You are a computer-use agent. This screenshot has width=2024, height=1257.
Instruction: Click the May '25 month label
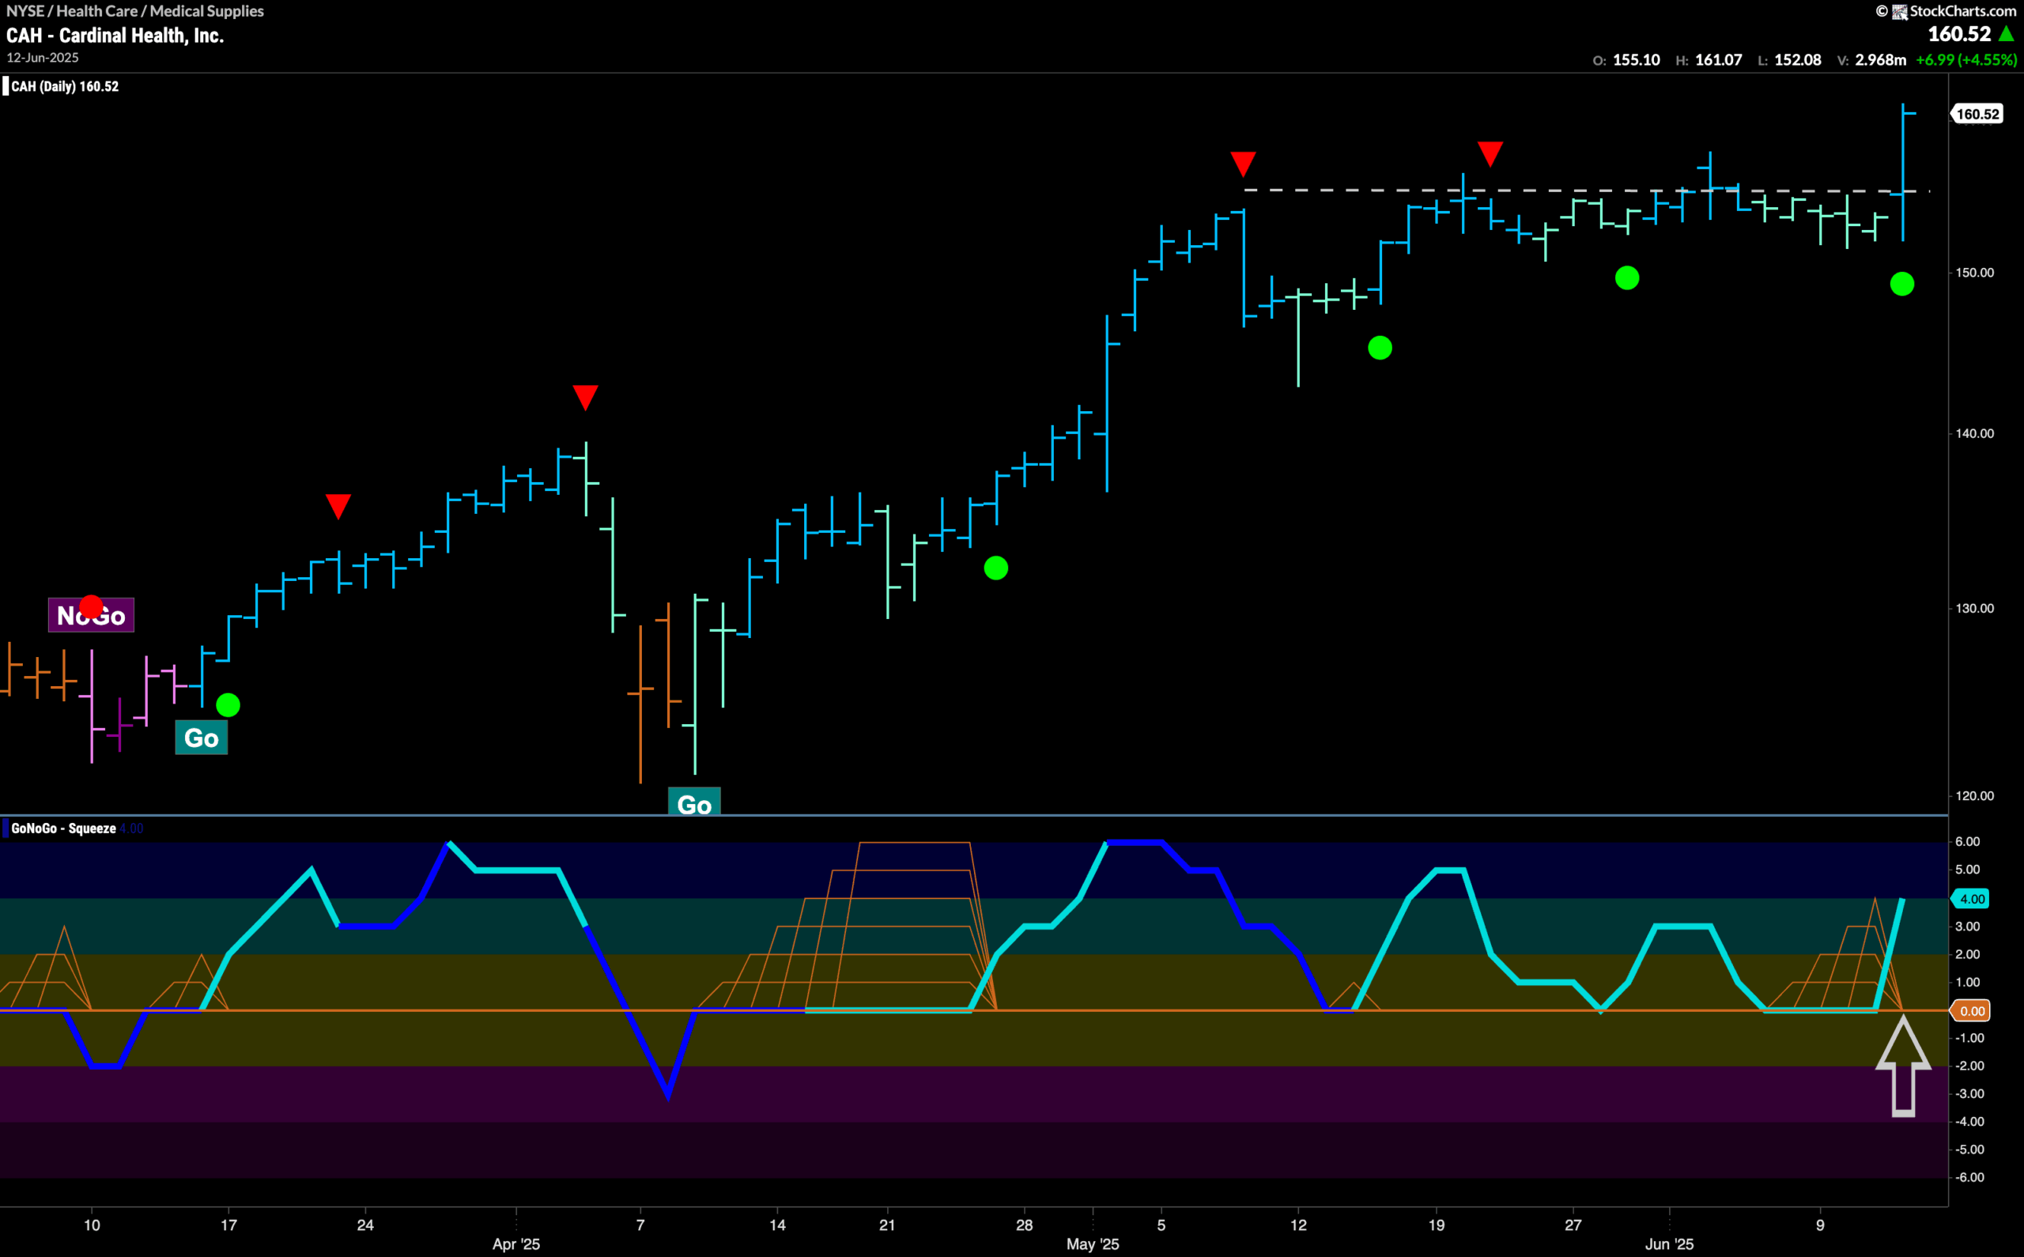(1092, 1244)
